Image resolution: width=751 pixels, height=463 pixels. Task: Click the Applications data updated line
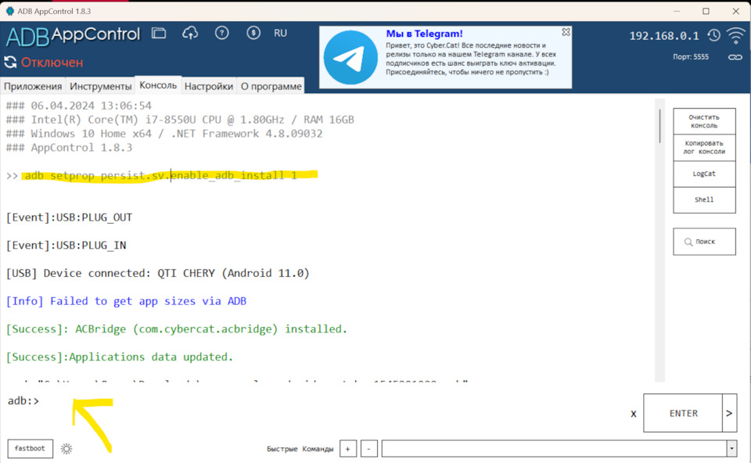119,357
